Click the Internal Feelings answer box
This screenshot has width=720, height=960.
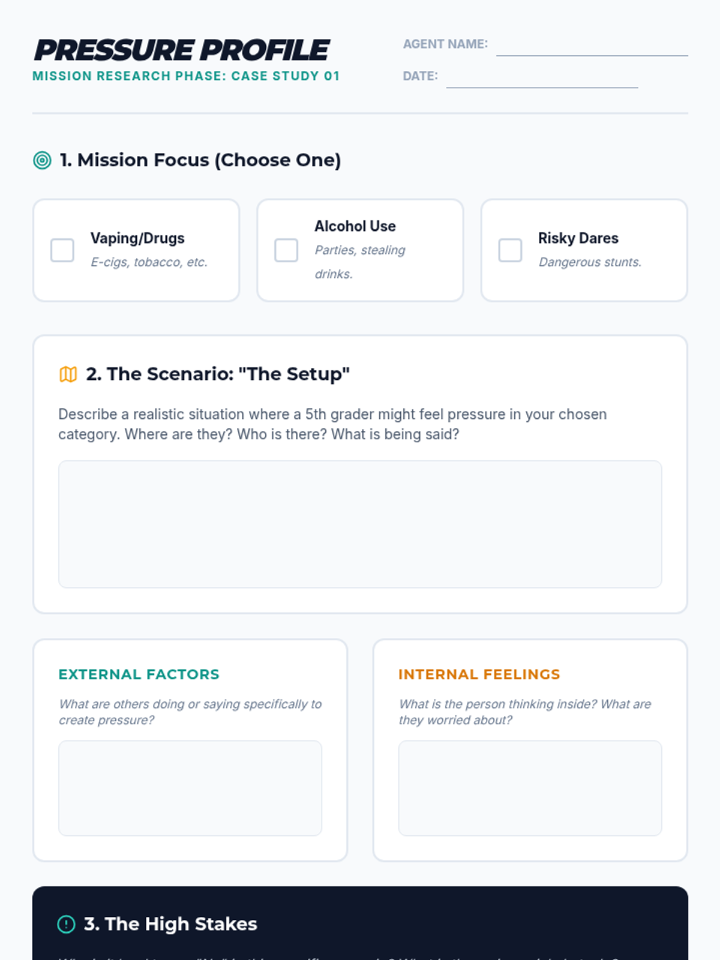(530, 788)
